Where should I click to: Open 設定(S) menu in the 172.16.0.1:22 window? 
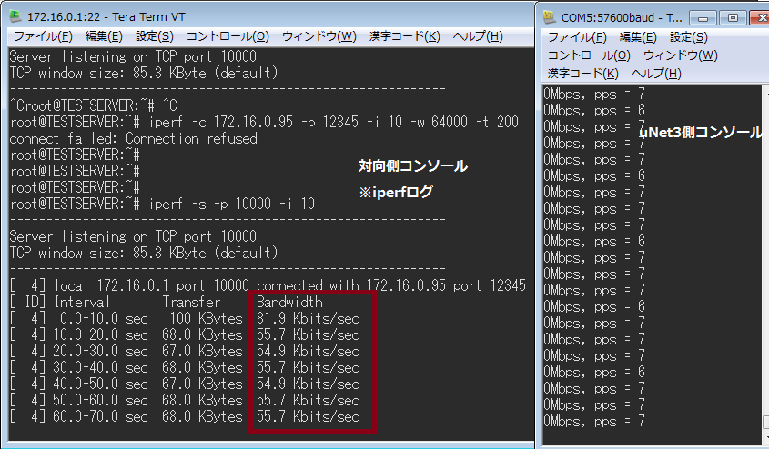(155, 36)
